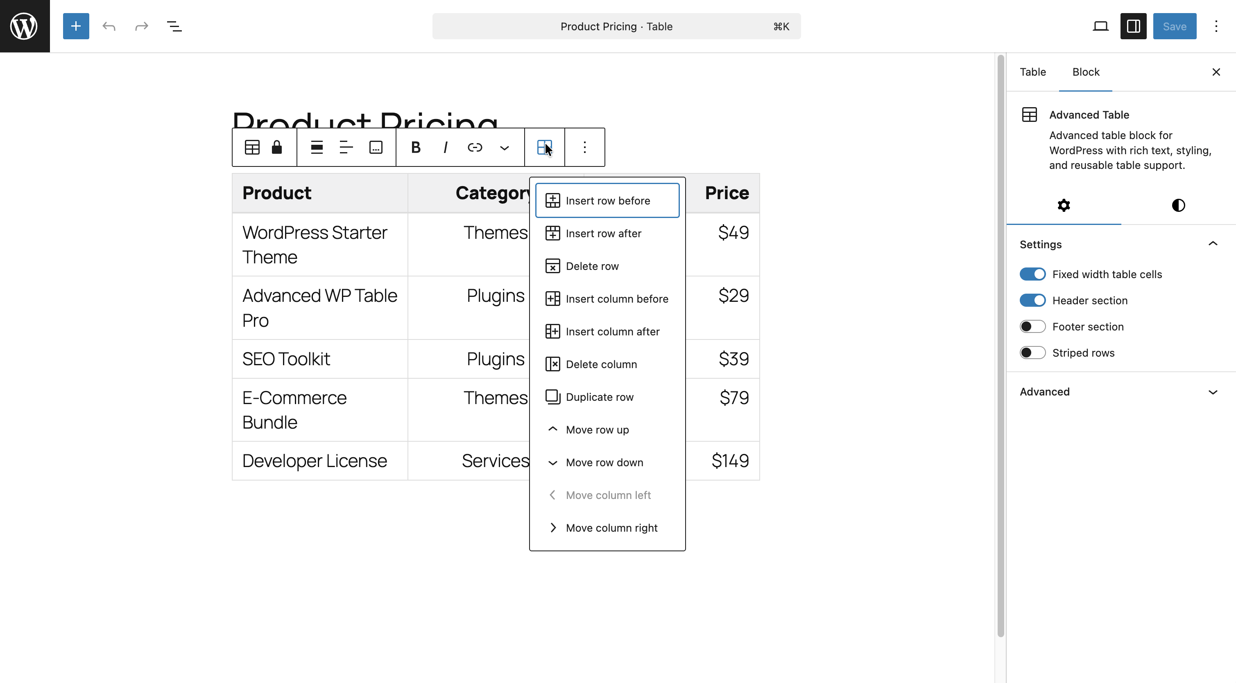Open the Styles half-circle tab in sidebar
Screen dimensions: 1236x683
1178,205
